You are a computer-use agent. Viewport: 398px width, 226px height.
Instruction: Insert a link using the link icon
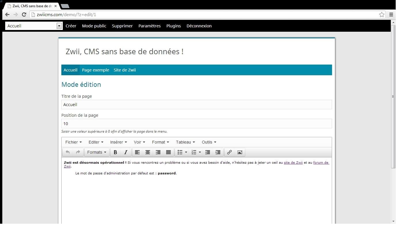[x=229, y=152]
